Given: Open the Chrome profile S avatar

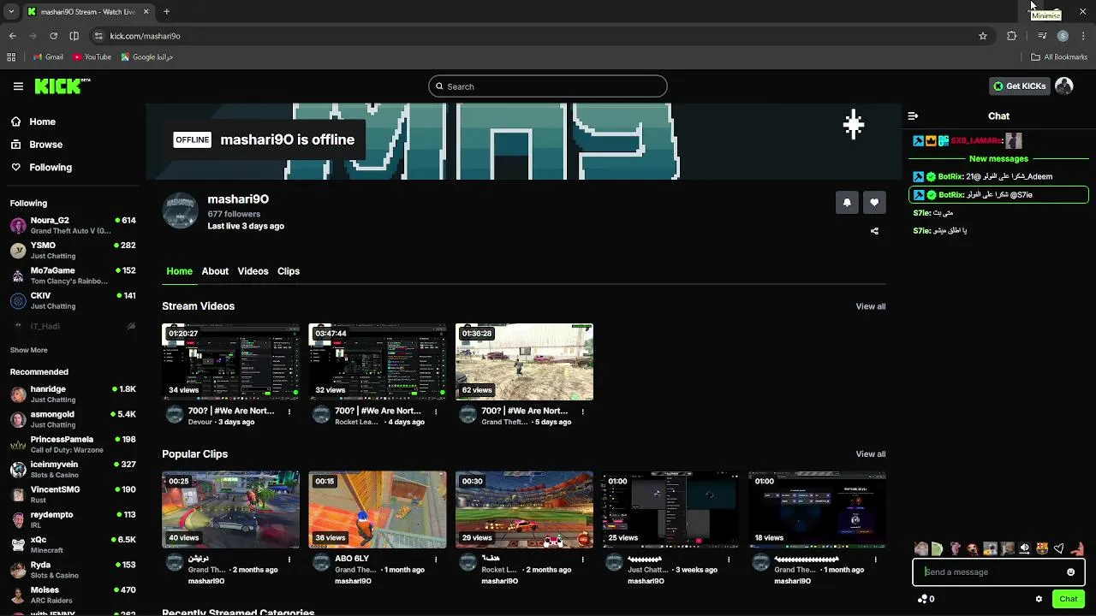Looking at the screenshot, I should tap(1063, 36).
